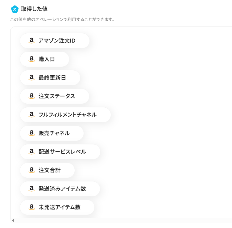Screen dimensions: 232x228
Task: Click the blue pentagon icon beside 取得した値
Action: click(14, 9)
